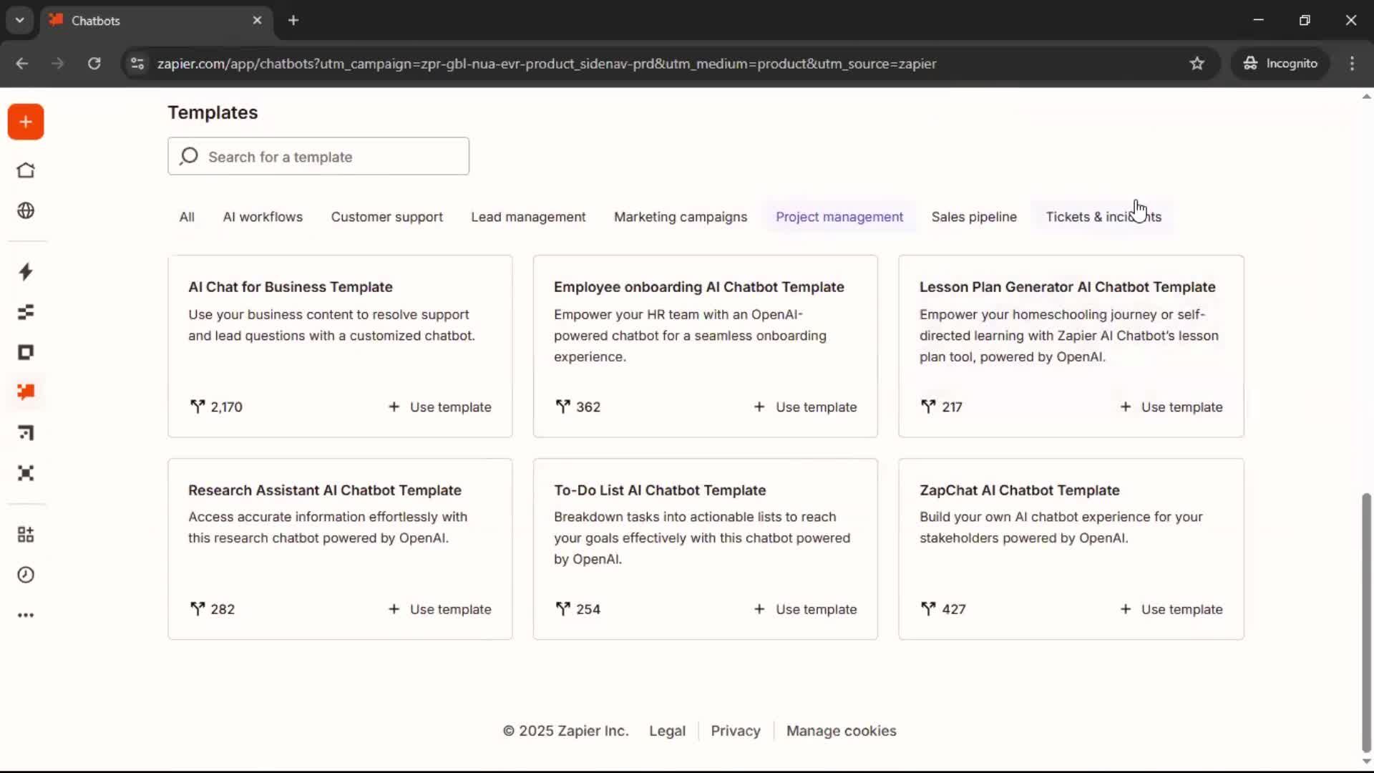Click the 282 usage count
The image size is (1374, 773).
[x=223, y=610]
